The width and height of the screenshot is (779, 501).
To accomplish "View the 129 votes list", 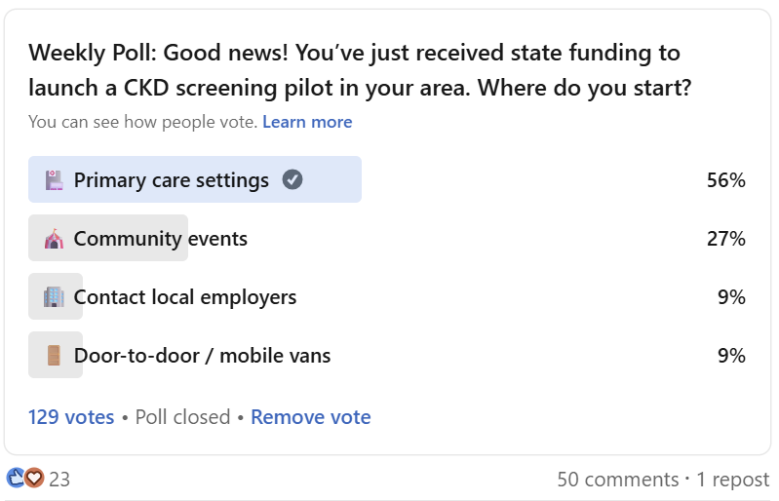I will (x=71, y=417).
